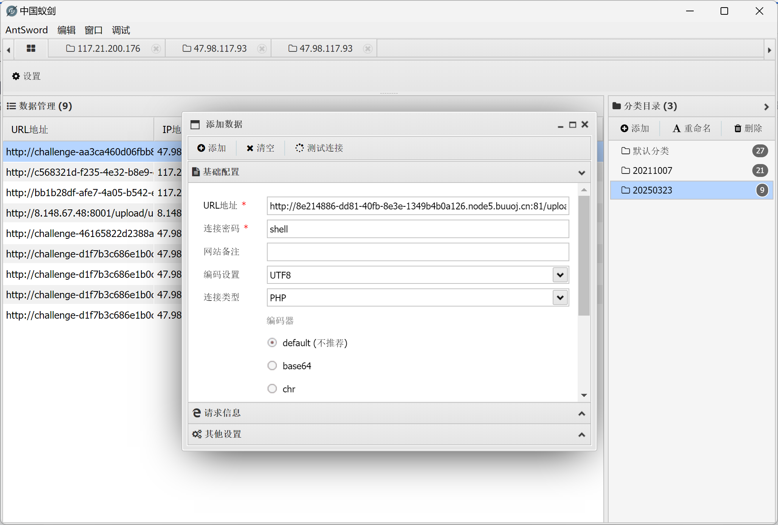The height and width of the screenshot is (525, 778).
Task: Click the 添加 icon in the 分类目录 panel
Action: [624, 128]
